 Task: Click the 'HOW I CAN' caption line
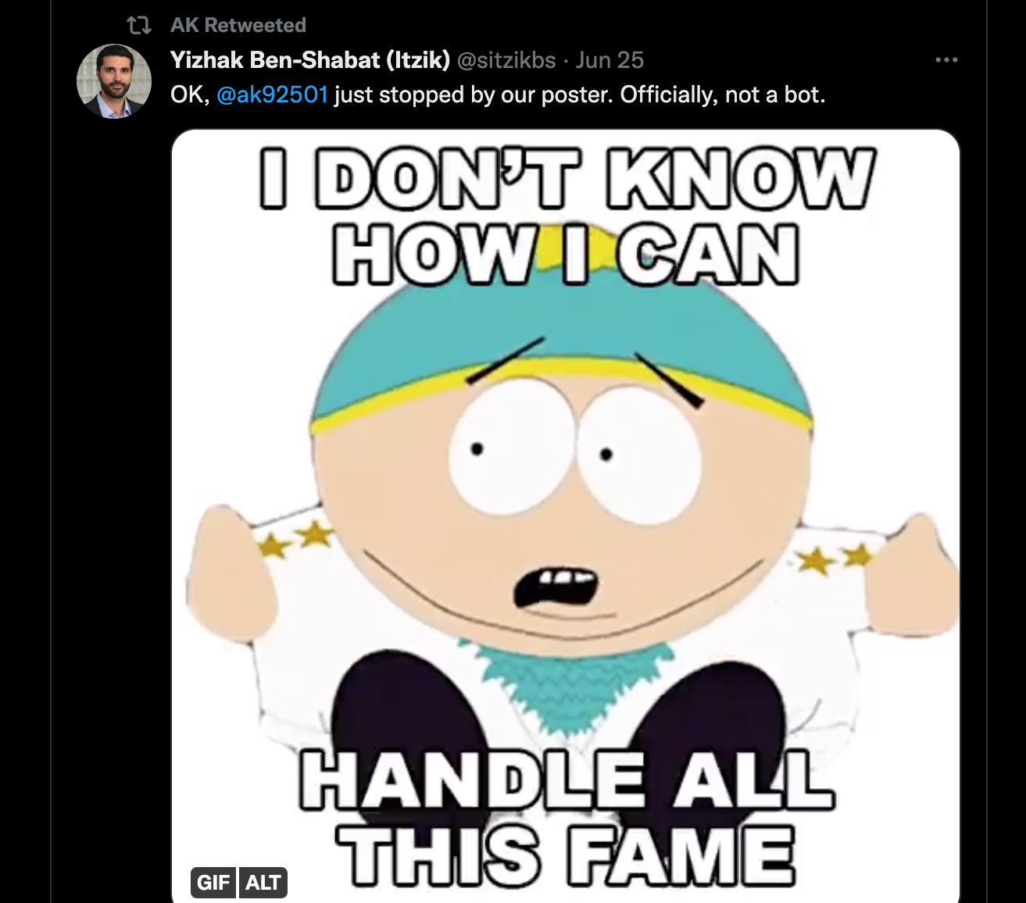pos(566,255)
